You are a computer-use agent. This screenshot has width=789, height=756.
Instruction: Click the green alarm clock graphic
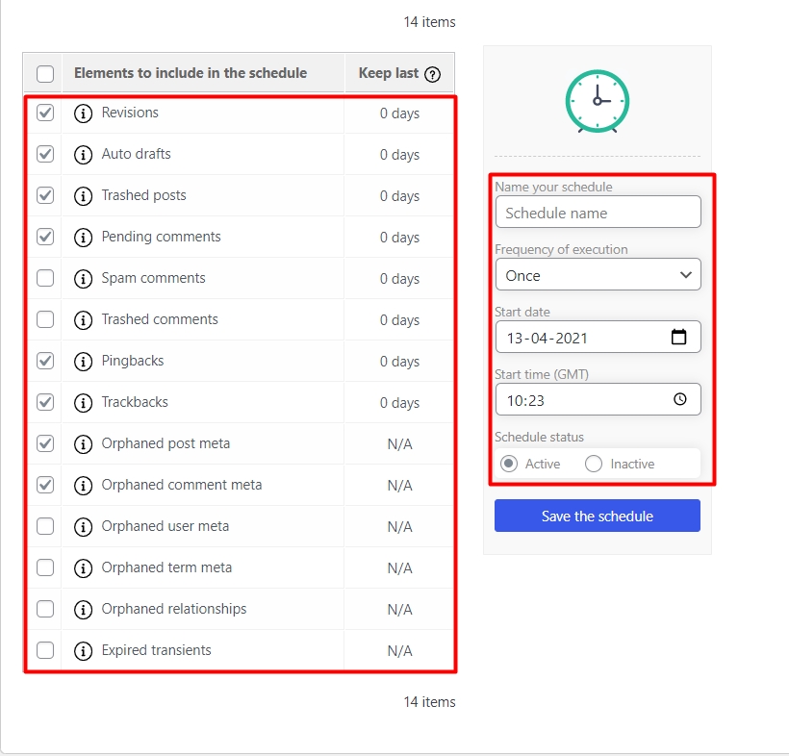pyautogui.click(x=598, y=101)
